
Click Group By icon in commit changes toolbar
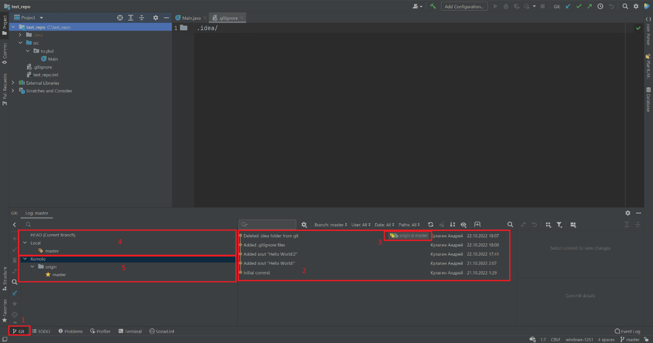pos(549,225)
